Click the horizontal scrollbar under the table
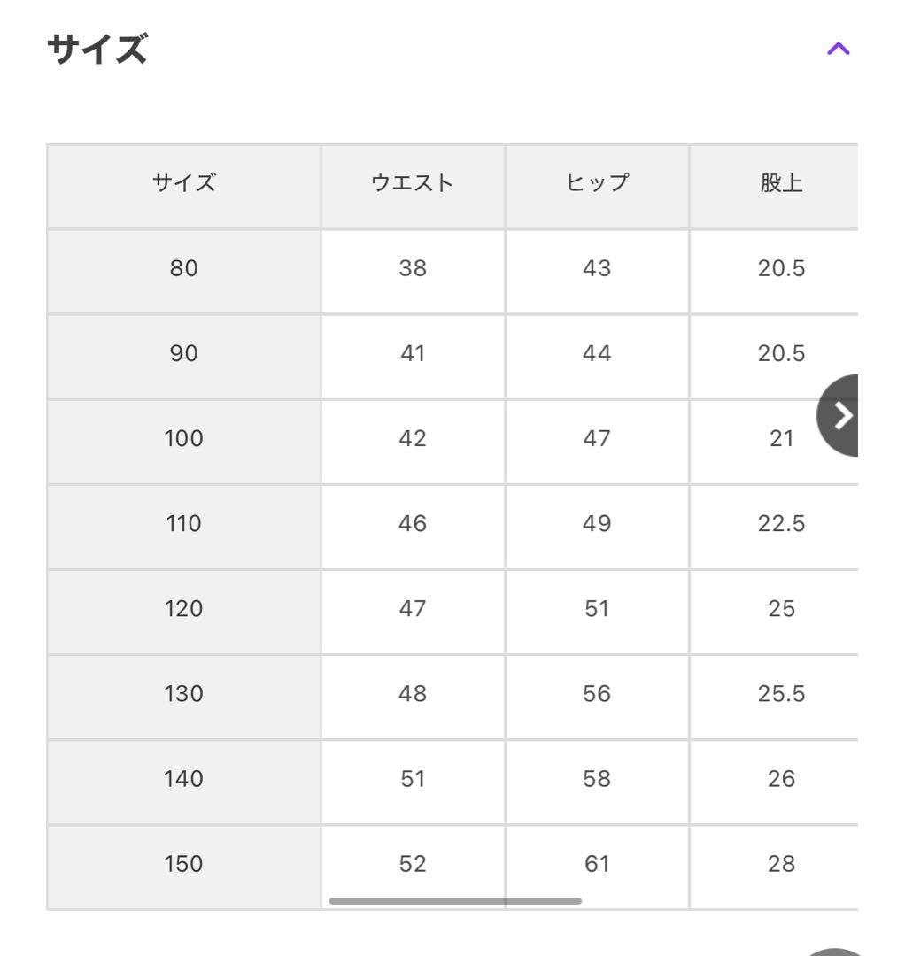 tap(455, 901)
